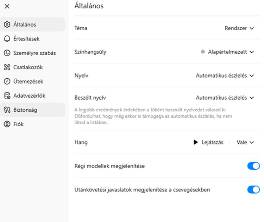The height and width of the screenshot is (222, 264).
Task: Click the Ütemezések clock icon
Action: 7,81
